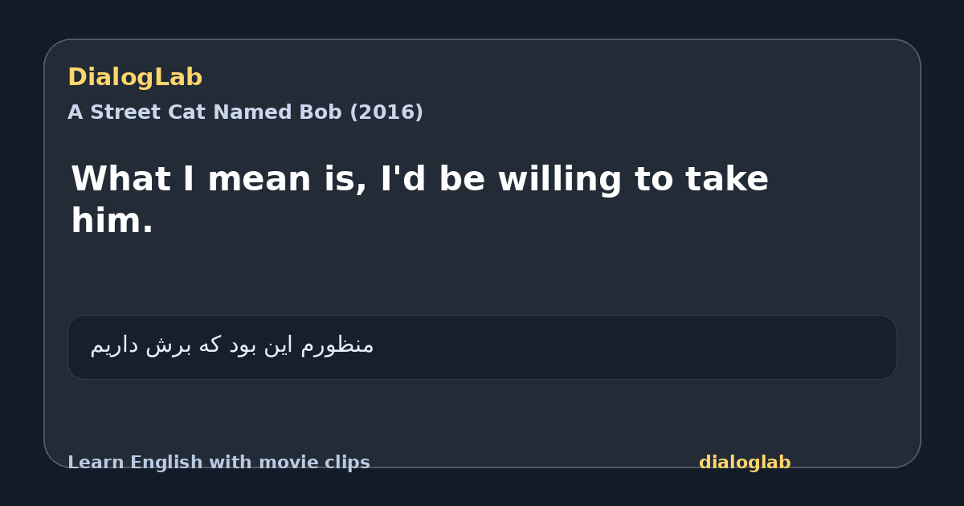Open the yellow 'dialoglab' handle in the footer
This screenshot has width=964, height=506.
tap(745, 463)
